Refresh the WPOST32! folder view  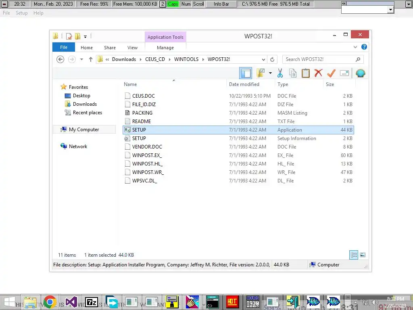point(272,59)
